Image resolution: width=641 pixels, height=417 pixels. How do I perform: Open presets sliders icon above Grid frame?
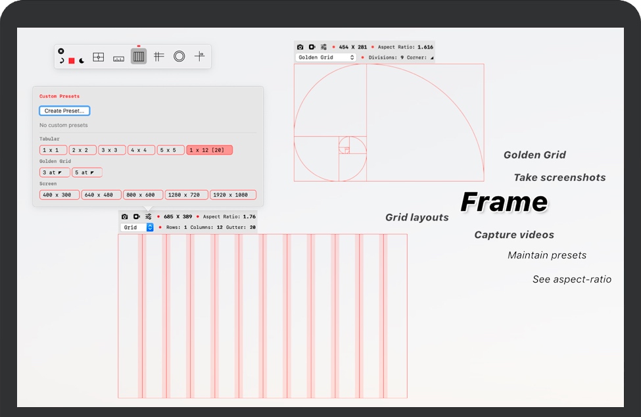149,216
